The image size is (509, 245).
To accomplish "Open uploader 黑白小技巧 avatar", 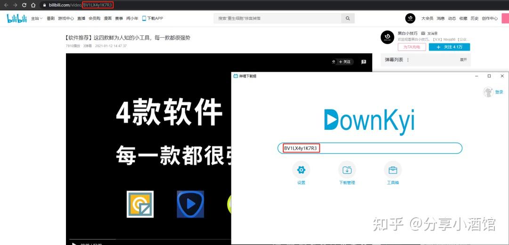I will (387, 37).
